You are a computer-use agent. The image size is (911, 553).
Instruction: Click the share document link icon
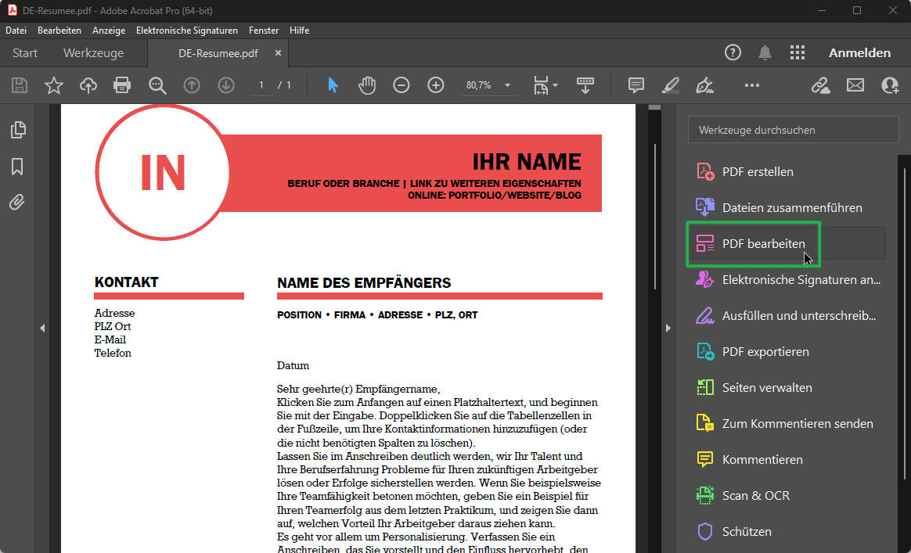pos(820,85)
